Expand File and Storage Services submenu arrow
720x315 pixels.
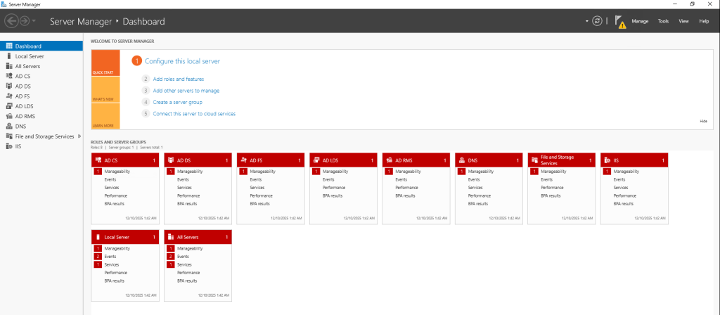(x=79, y=136)
